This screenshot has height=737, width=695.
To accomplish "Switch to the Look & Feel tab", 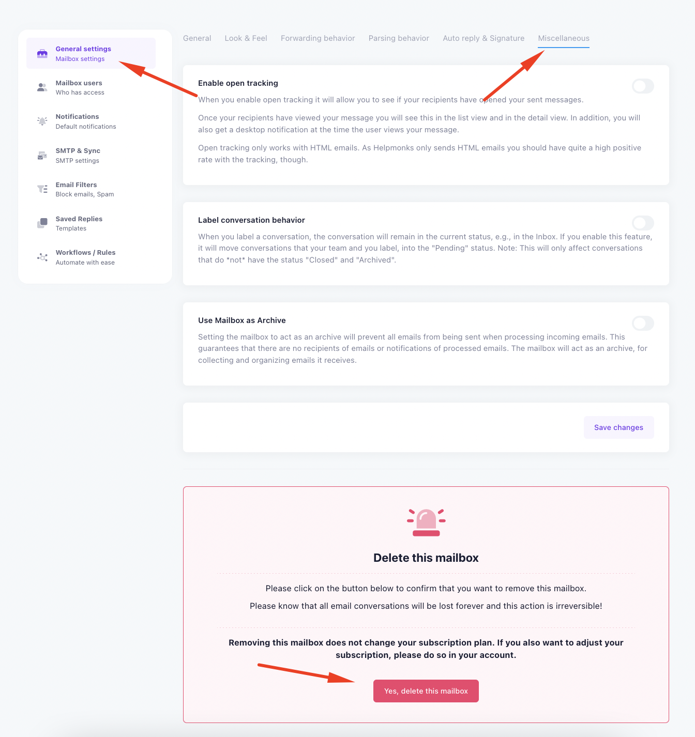I will [246, 38].
